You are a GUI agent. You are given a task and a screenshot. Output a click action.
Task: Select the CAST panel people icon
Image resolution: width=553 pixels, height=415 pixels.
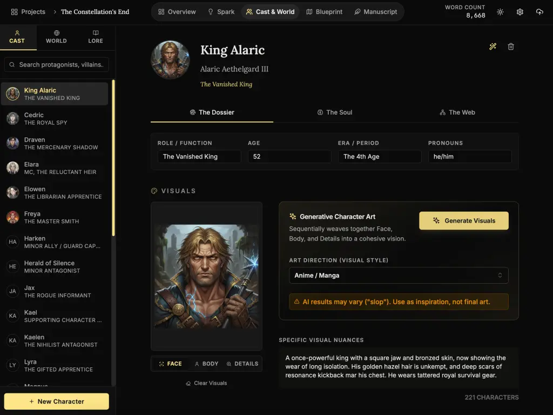tap(17, 37)
